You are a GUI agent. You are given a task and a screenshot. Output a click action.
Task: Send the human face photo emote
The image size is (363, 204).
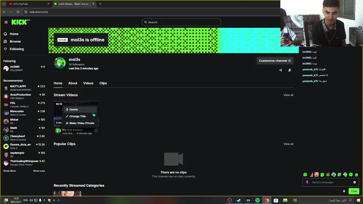pos(316,175)
